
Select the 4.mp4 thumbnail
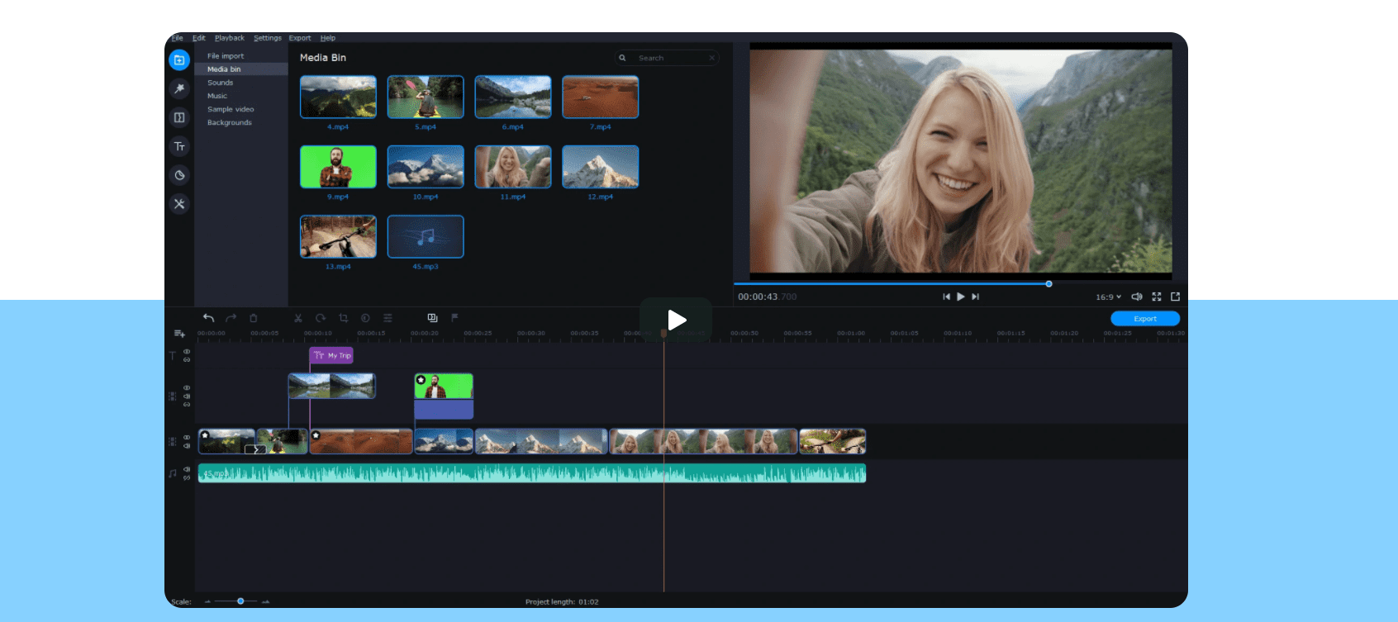(x=338, y=97)
